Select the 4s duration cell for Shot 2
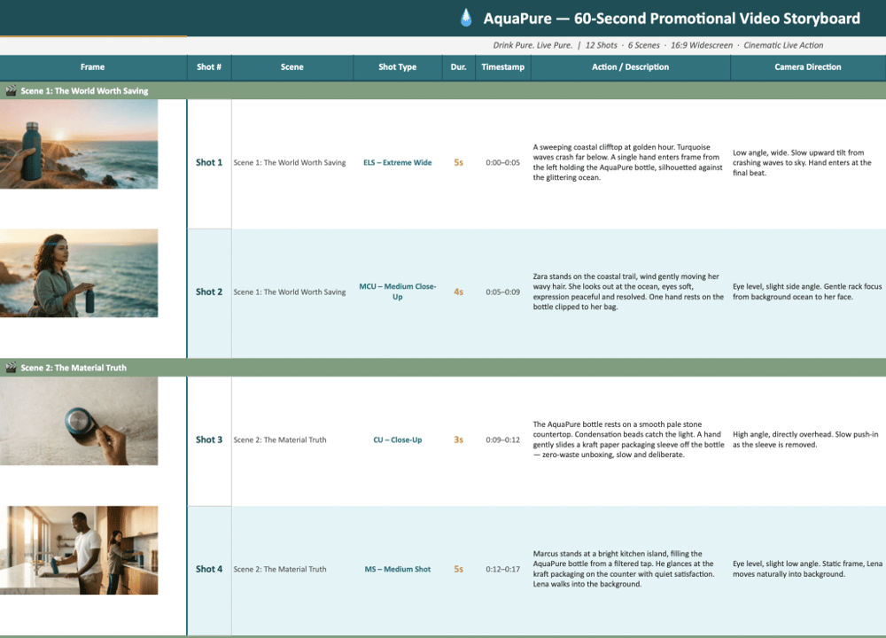The image size is (886, 638). [x=458, y=292]
